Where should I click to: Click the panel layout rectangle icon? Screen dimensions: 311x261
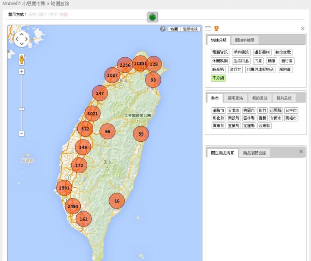click(208, 29)
